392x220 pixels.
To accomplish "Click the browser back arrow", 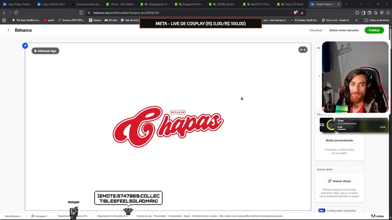I will [x=4, y=13].
